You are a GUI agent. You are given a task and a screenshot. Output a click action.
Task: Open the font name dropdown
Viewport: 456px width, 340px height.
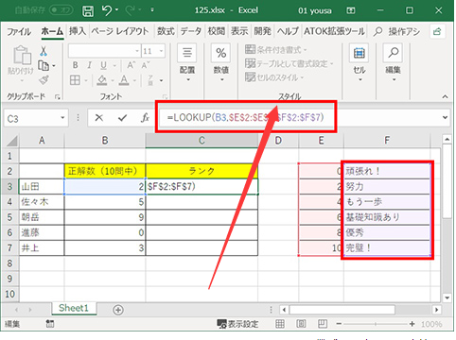tap(137, 51)
